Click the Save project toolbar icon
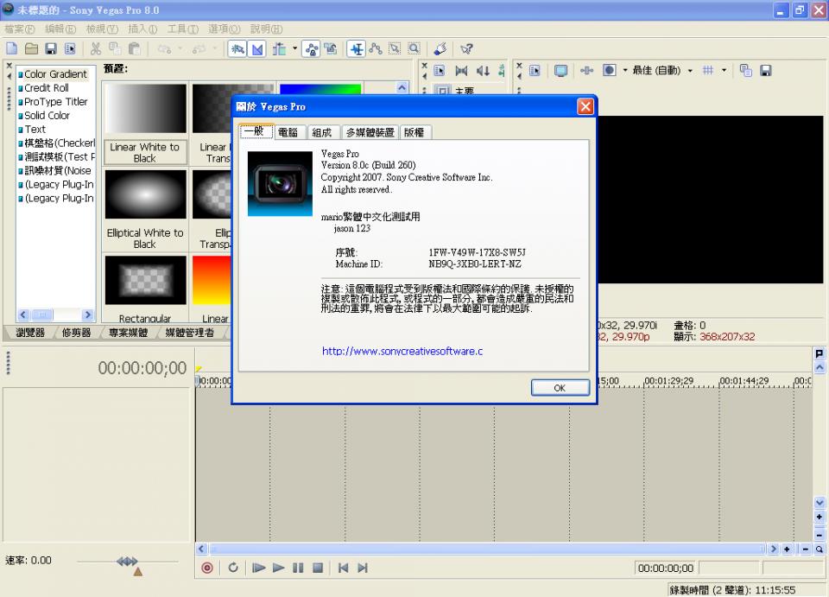 coord(51,49)
